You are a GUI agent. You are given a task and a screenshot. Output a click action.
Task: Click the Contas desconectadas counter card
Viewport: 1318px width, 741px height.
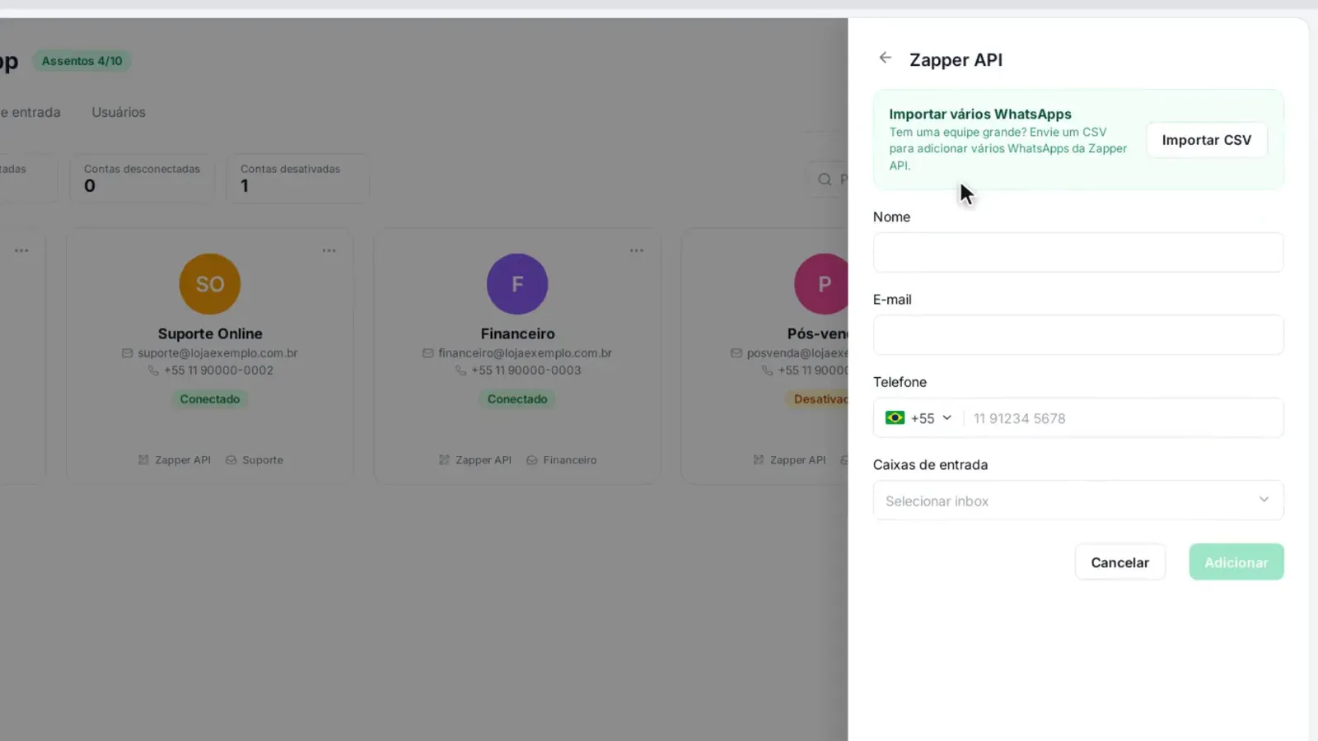pyautogui.click(x=142, y=178)
